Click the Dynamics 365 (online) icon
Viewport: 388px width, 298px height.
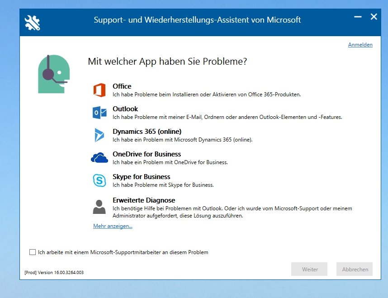100,135
